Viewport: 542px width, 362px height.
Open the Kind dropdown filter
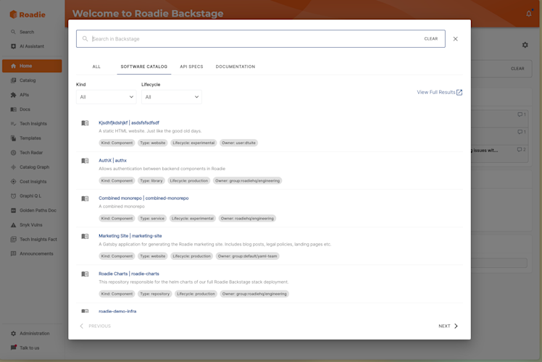[106, 97]
